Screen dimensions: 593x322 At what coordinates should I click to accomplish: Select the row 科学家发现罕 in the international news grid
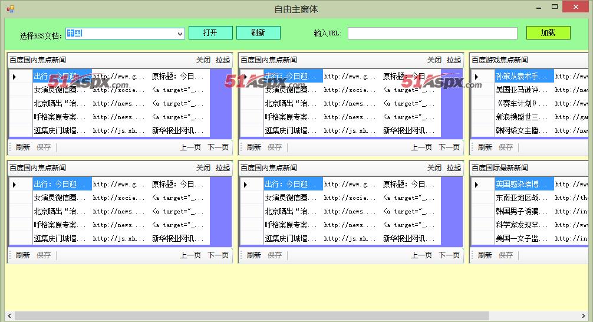click(524, 225)
